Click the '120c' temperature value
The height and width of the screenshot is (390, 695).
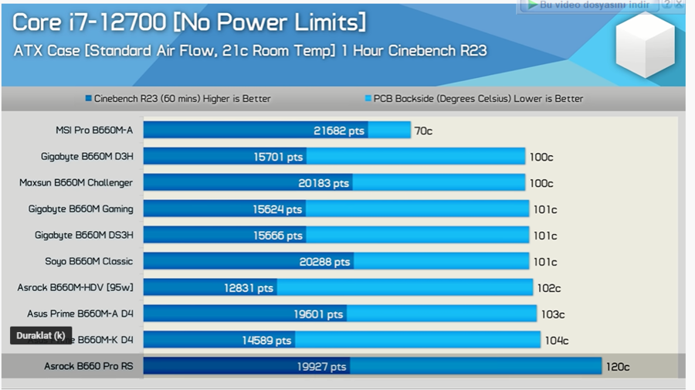click(x=618, y=367)
